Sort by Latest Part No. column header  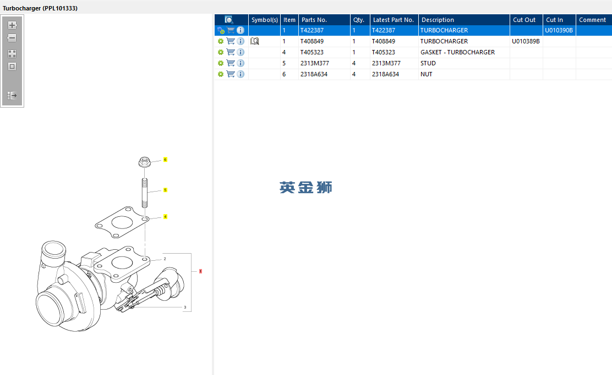[394, 20]
